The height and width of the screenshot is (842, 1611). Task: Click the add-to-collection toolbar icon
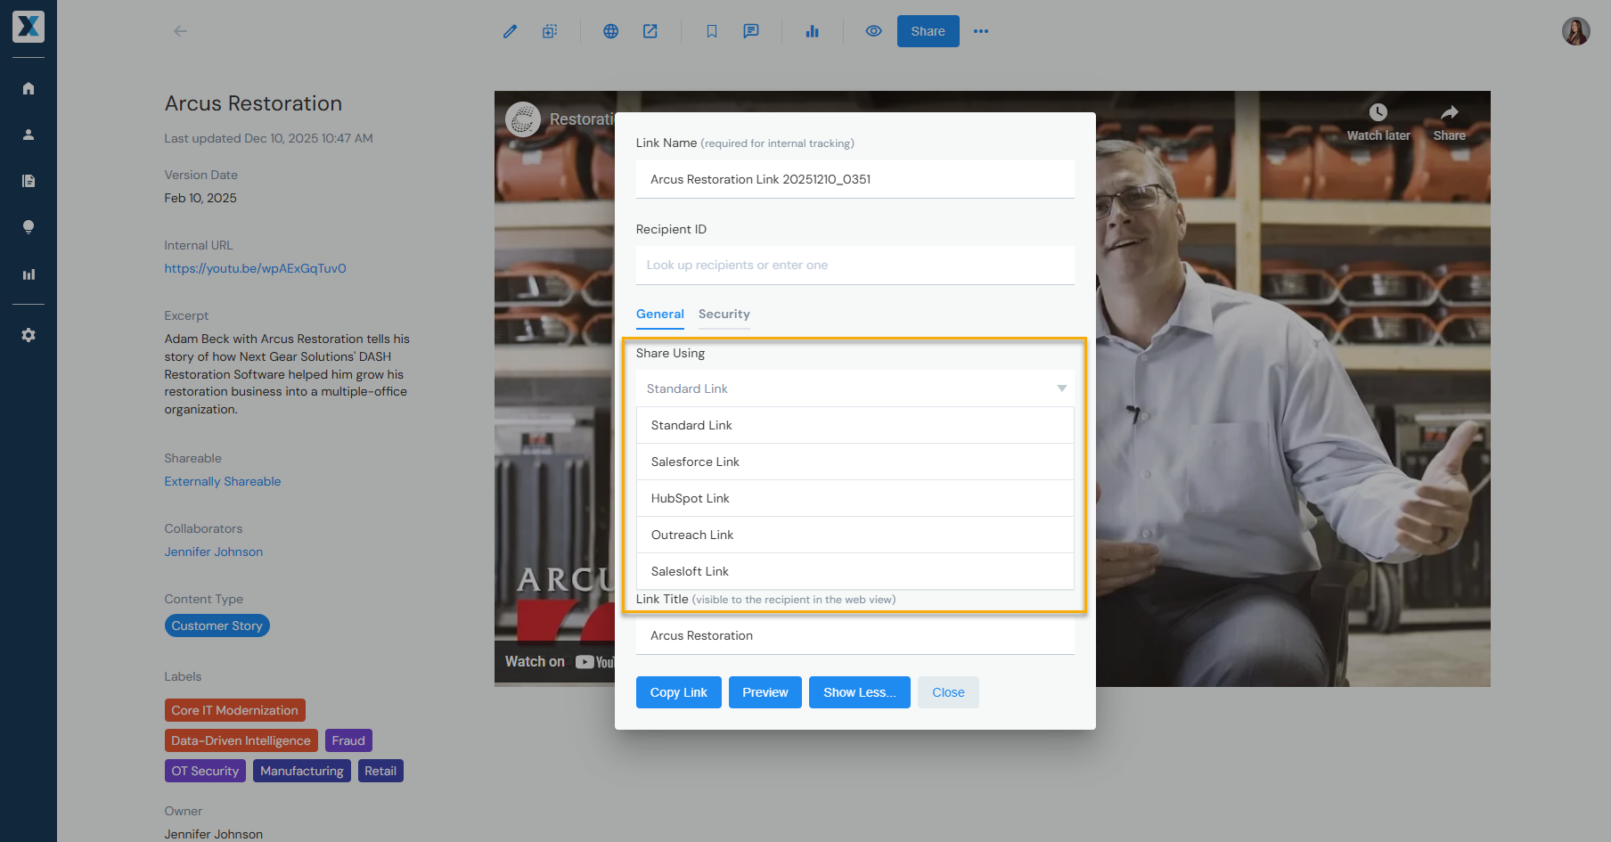click(x=550, y=31)
